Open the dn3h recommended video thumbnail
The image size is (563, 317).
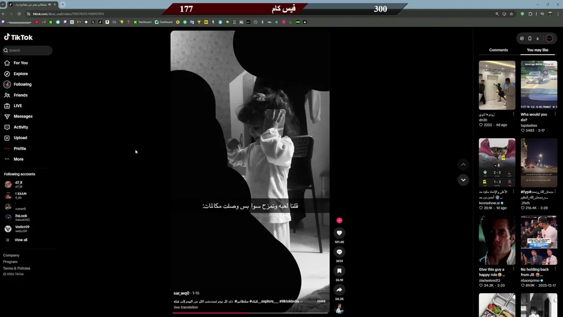(497, 85)
